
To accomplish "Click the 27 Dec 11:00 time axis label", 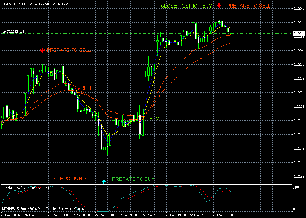I will 129,215.
